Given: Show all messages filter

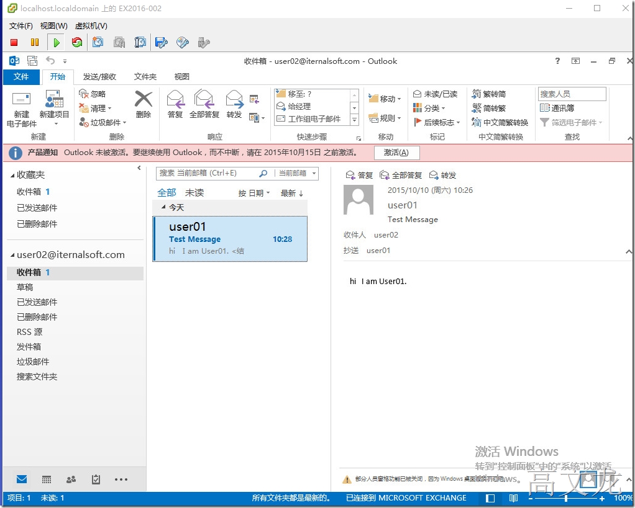Looking at the screenshot, I should [167, 193].
